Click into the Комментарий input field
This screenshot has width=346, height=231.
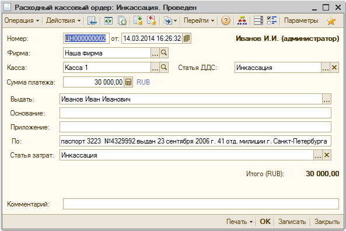coord(201,204)
